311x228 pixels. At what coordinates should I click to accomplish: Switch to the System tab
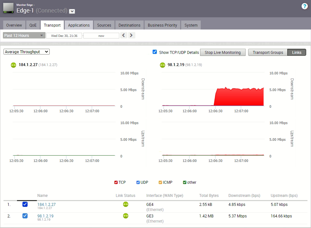point(191,25)
